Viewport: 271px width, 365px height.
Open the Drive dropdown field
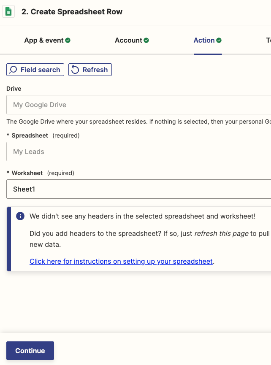click(x=139, y=105)
